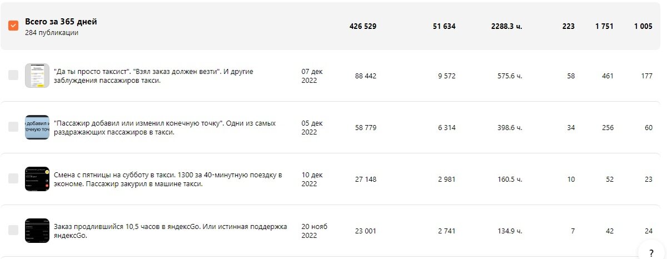
Task: Click the 88 442 views cell
Action: tap(365, 76)
